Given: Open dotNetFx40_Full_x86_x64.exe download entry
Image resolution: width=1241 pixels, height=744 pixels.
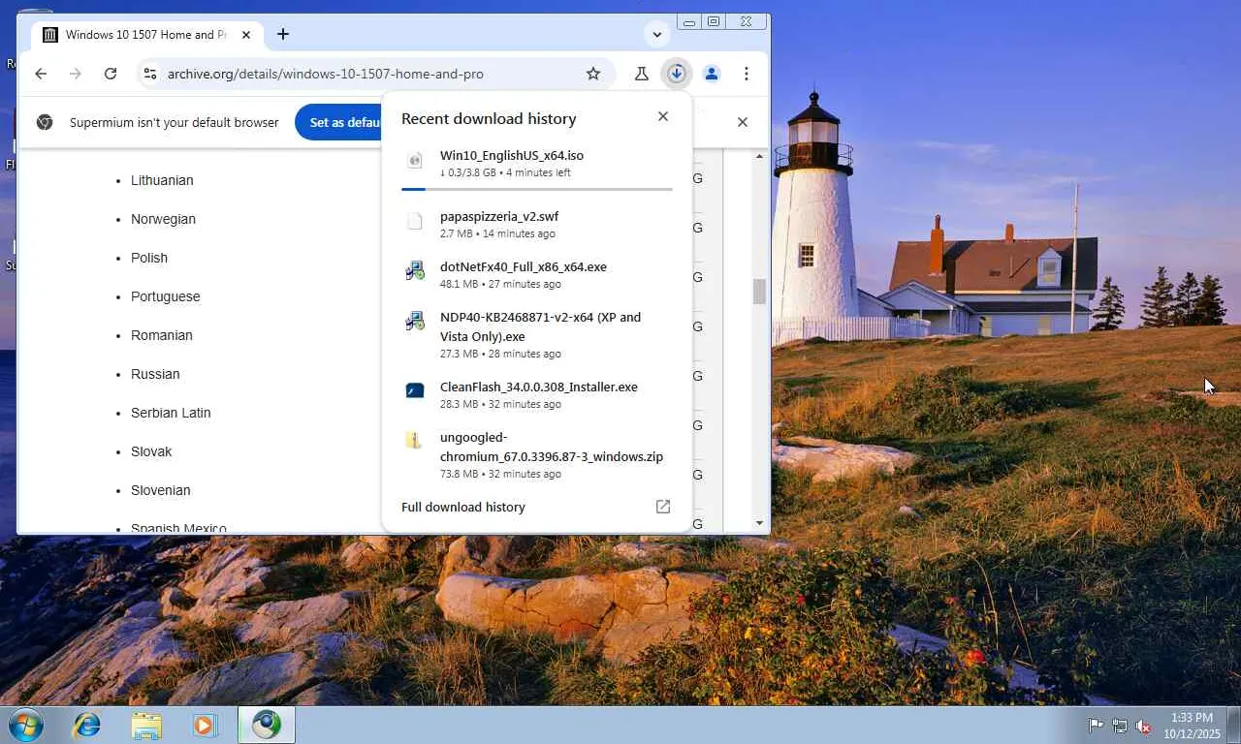Looking at the screenshot, I should pyautogui.click(x=537, y=275).
